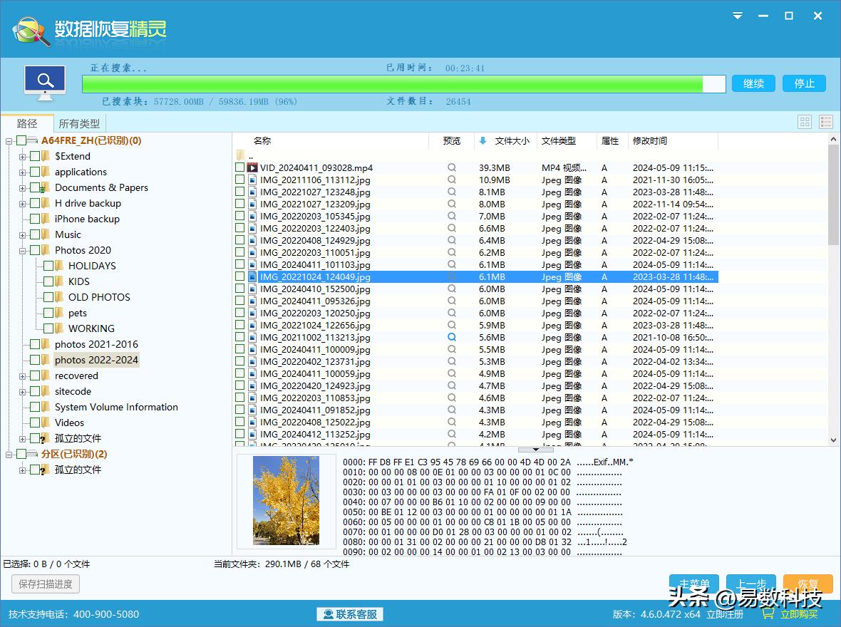Click the yellow tree preview thumbnail
Image resolution: width=841 pixels, height=627 pixels.
click(286, 500)
